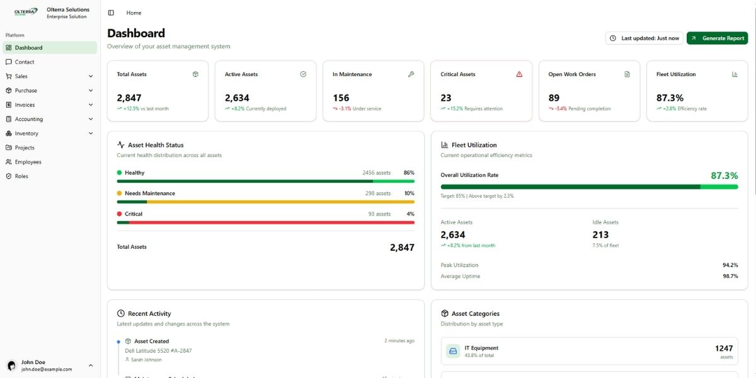Screen dimensions: 756x378
Task: Click the Recent Activity clock icon
Action: (x=121, y=313)
